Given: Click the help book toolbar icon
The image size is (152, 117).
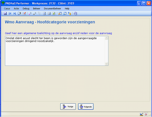Looking at the screenshot, I should [x=75, y=13].
